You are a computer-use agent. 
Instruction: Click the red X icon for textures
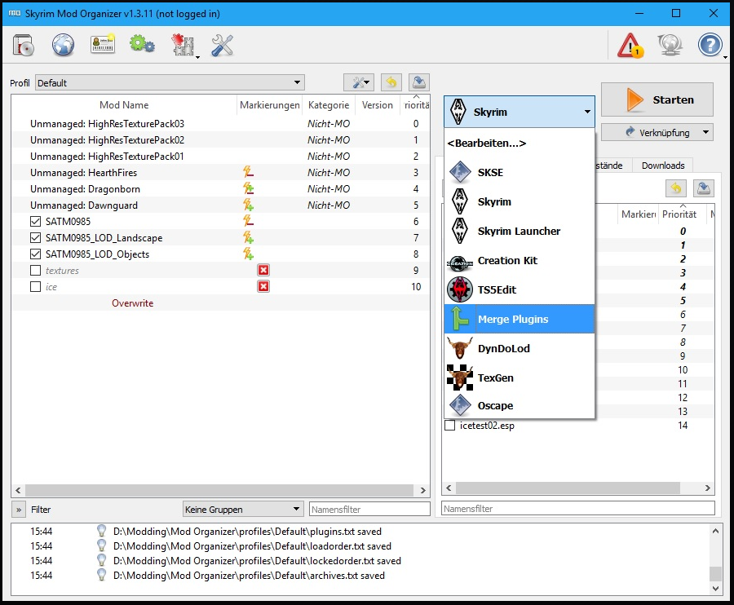263,270
